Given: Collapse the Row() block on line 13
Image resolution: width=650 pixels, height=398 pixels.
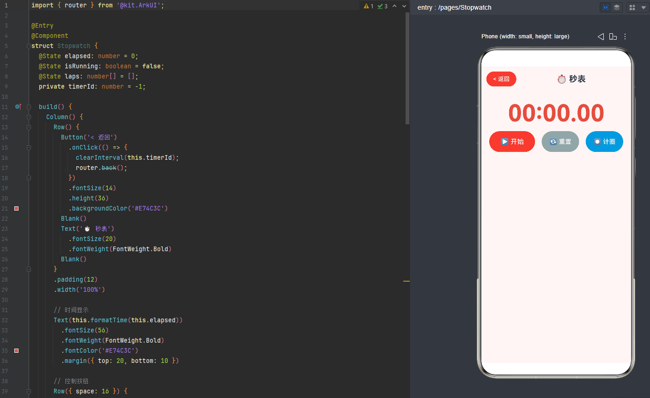Looking at the screenshot, I should pos(29,127).
